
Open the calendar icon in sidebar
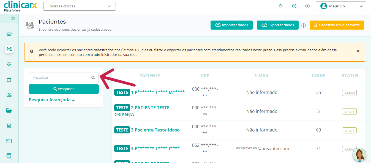(x=9, y=80)
